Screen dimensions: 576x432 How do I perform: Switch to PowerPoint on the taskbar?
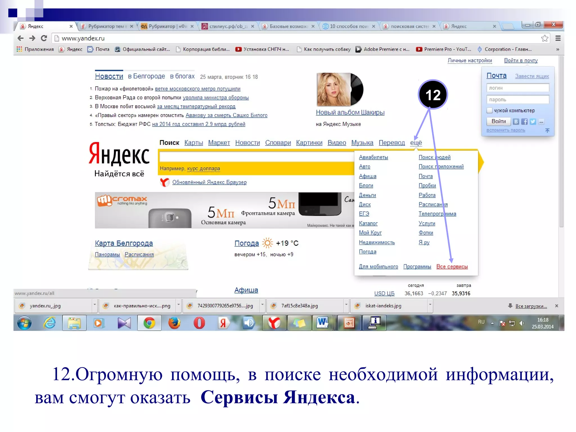(349, 323)
